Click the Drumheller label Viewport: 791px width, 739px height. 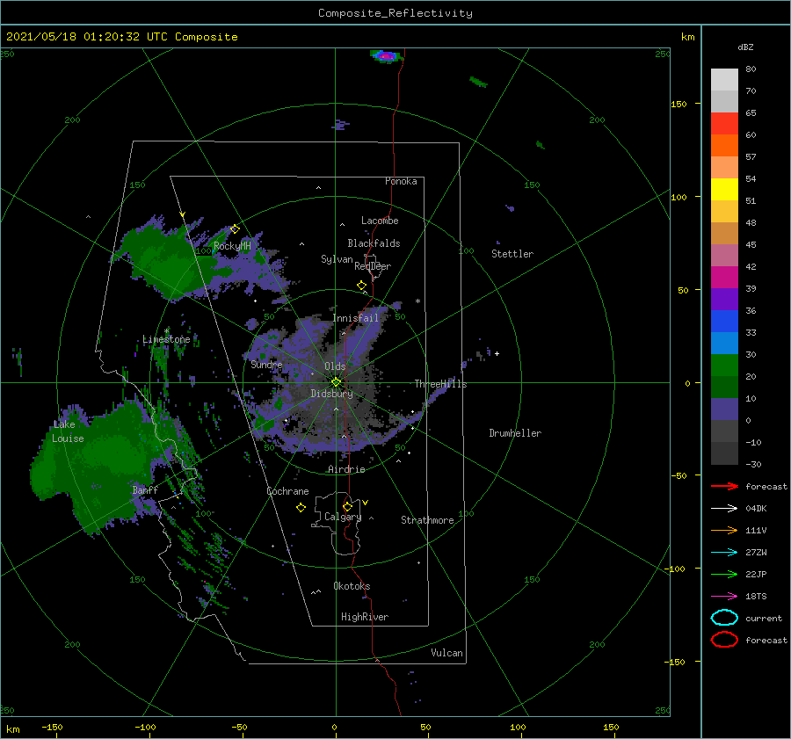[x=515, y=433]
